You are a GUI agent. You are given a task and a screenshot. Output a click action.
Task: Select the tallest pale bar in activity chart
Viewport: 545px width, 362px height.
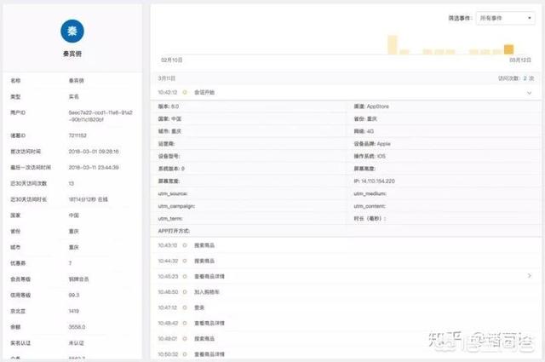coord(393,44)
